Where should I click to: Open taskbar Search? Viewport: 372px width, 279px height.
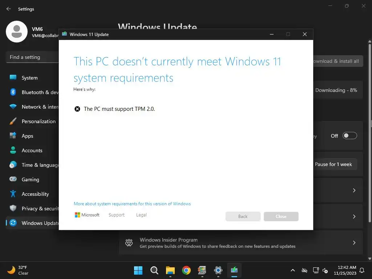coord(154,270)
